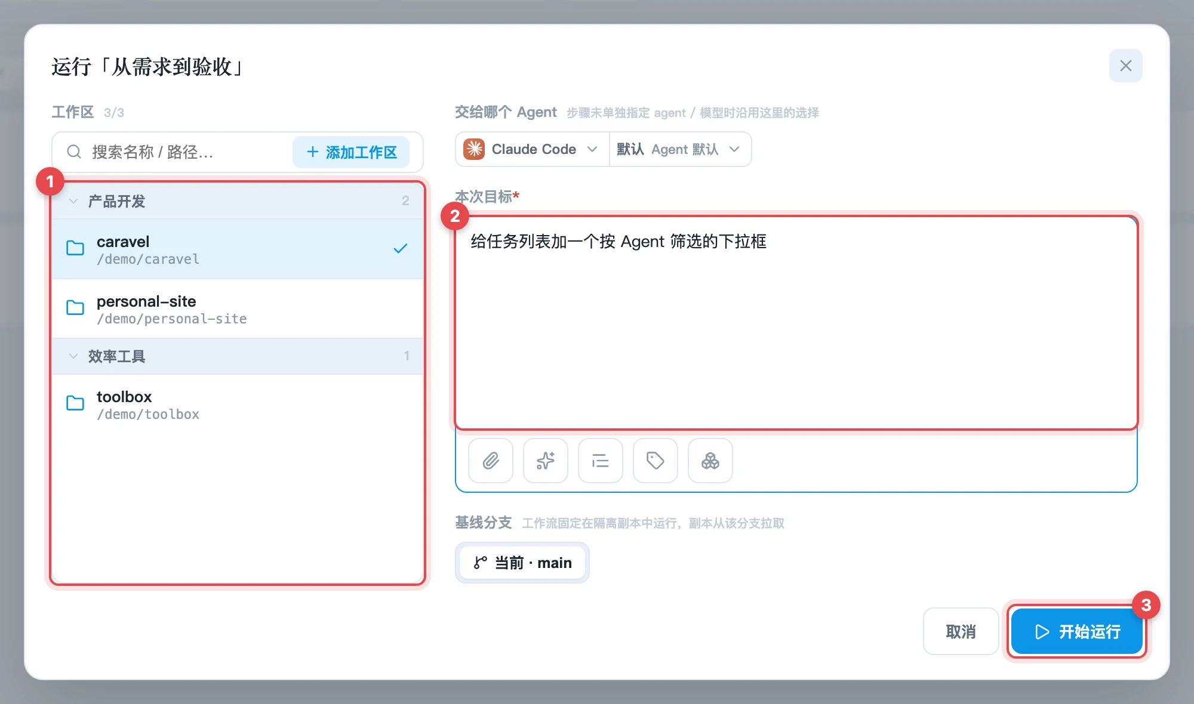Click the 3/3 workspace counter

coord(114,113)
